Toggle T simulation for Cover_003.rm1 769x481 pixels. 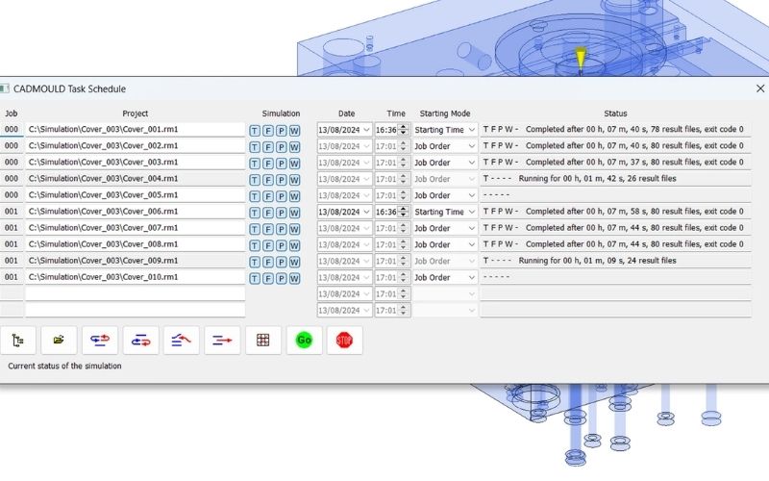255,164
